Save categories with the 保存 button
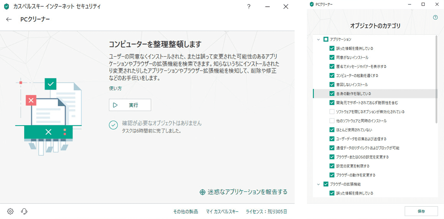 click(x=421, y=211)
